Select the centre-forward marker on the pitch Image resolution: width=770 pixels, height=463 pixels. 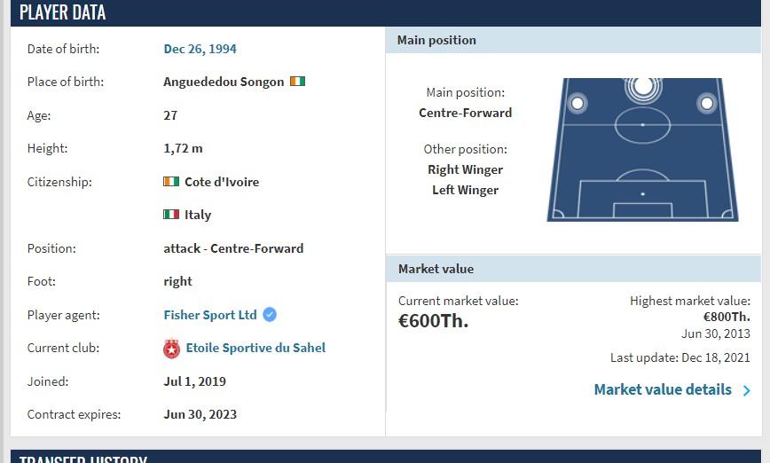coord(643,87)
